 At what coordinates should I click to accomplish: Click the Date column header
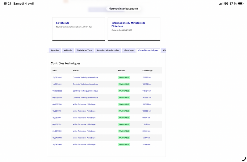[x=55, y=71]
